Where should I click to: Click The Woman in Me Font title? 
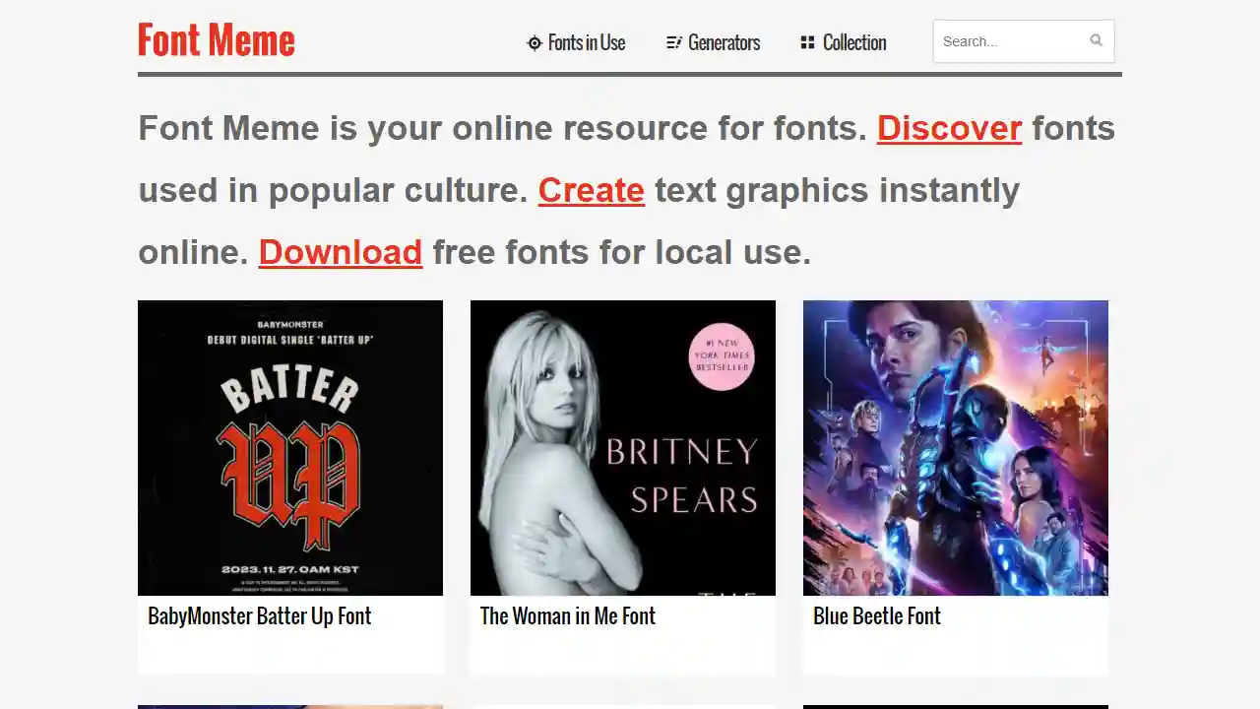click(567, 616)
